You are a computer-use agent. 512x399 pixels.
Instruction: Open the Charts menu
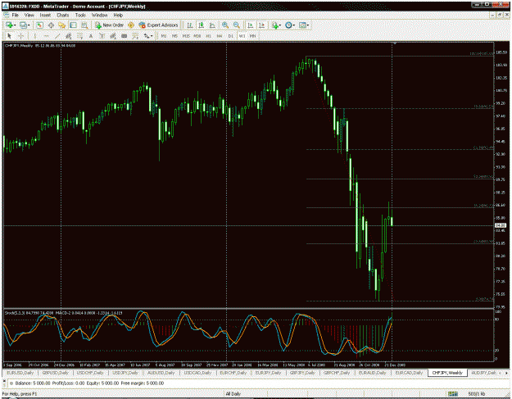coord(63,15)
